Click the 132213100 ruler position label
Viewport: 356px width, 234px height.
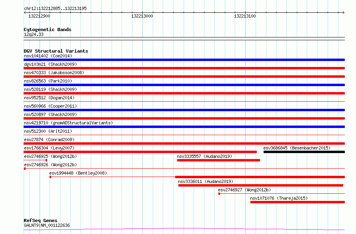(x=245, y=16)
